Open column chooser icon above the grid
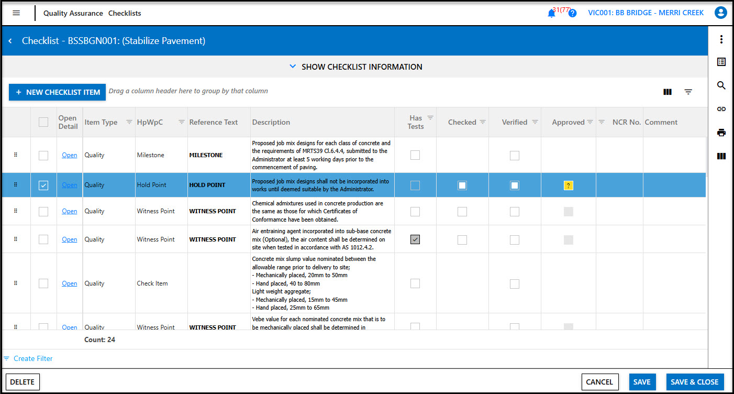 pyautogui.click(x=668, y=92)
